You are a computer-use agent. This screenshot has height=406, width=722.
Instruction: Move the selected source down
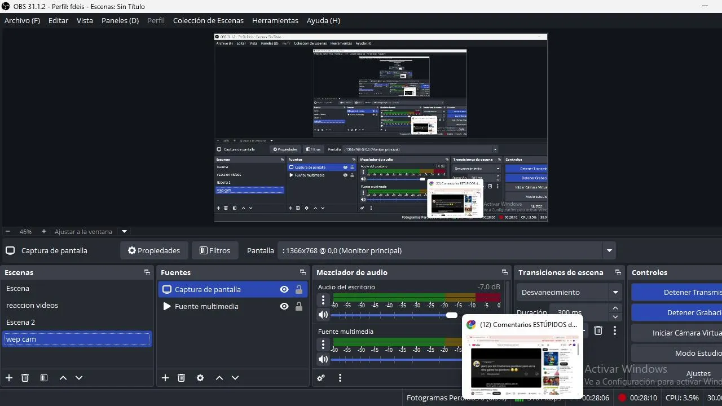[x=235, y=378]
